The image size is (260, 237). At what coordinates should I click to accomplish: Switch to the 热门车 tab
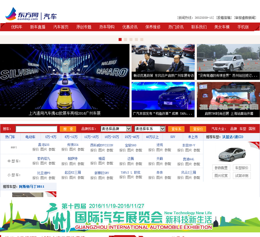[x=10, y=137]
